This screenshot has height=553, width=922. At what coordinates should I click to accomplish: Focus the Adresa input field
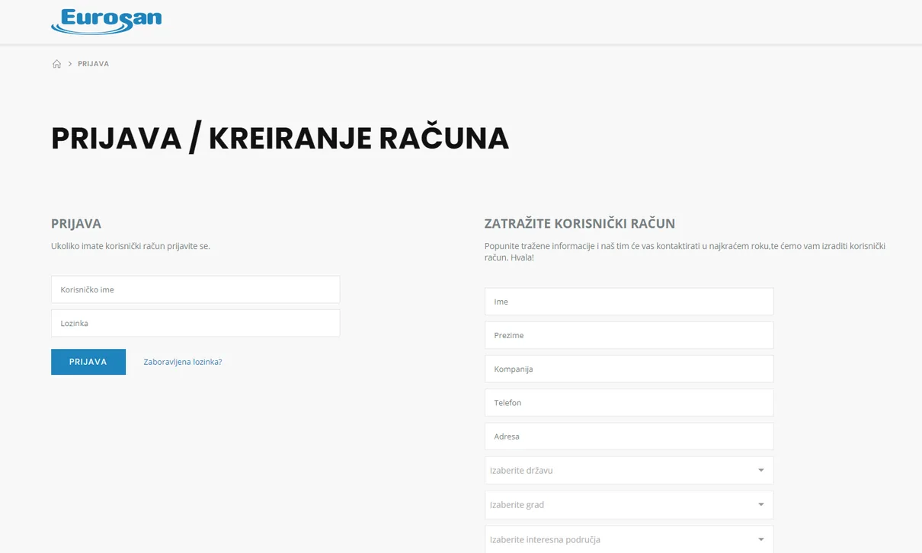coord(629,436)
